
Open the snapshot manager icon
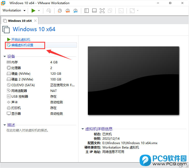pyautogui.click(x=75, y=11)
